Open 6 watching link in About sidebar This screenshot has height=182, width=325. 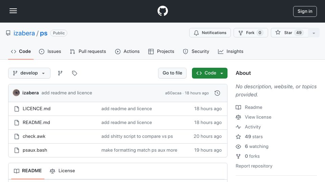coord(252,147)
